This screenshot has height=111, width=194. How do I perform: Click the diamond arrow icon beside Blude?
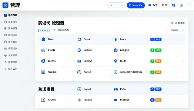coord(116,61)
